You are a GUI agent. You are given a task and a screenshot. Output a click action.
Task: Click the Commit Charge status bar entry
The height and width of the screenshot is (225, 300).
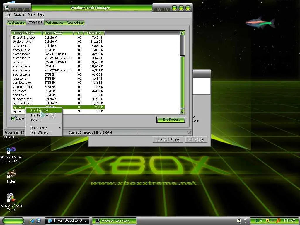click(x=90, y=132)
